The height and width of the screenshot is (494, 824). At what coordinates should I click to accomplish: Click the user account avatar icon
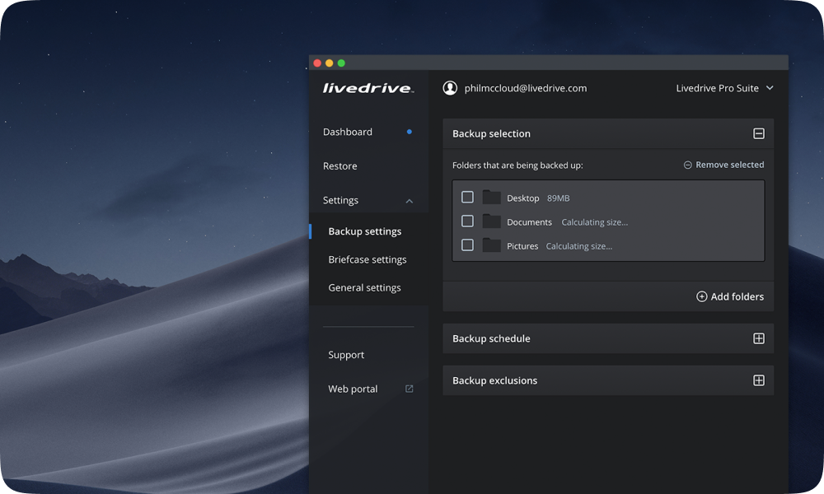(450, 88)
